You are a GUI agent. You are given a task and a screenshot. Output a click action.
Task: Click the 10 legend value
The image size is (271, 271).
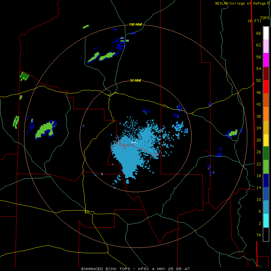(x=259, y=200)
